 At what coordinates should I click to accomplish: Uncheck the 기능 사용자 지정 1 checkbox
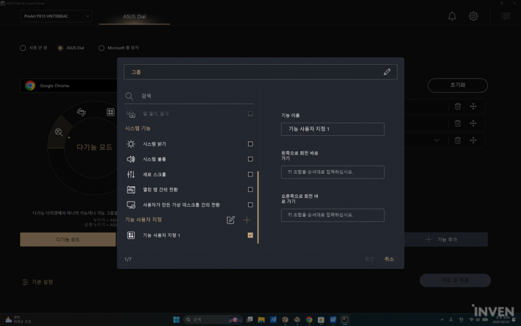[x=250, y=235]
